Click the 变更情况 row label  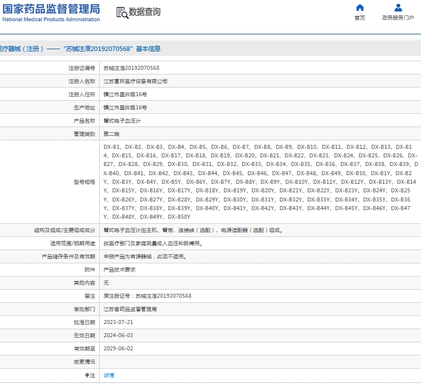pyautogui.click(x=85, y=362)
